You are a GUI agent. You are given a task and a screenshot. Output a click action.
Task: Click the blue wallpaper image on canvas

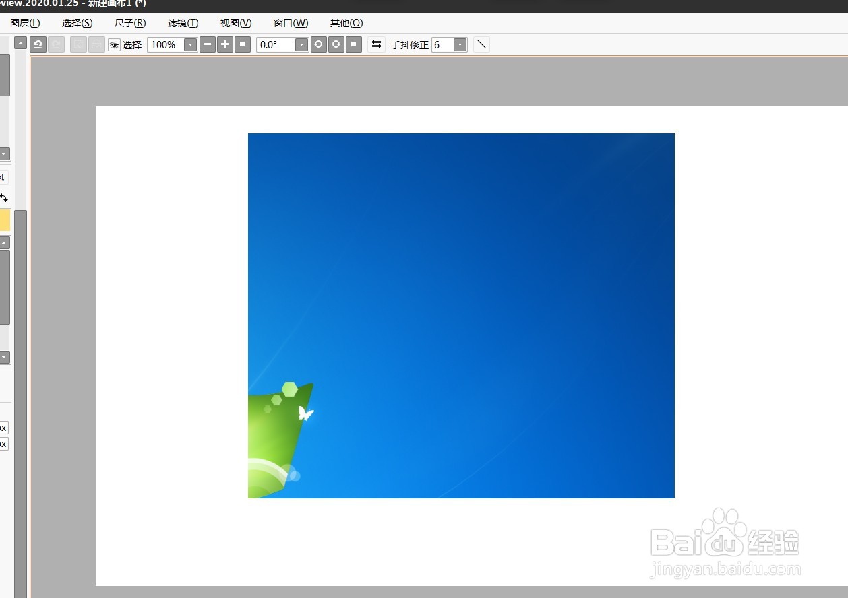[x=461, y=316]
